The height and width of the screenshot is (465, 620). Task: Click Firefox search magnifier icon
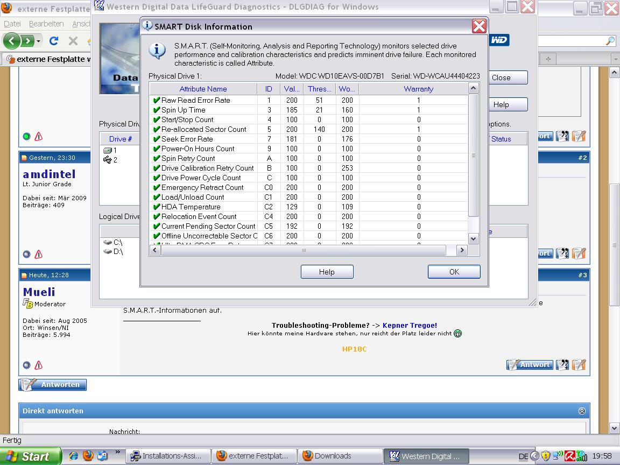pos(610,40)
